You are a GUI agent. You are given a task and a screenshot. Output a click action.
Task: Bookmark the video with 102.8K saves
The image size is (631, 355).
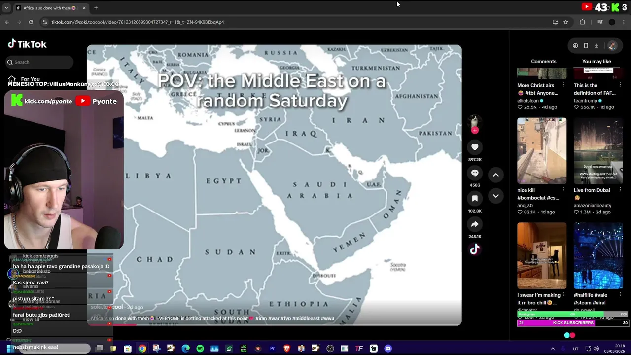(x=475, y=198)
